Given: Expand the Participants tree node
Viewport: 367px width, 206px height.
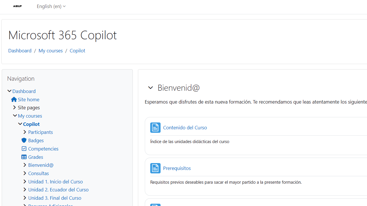Looking at the screenshot, I should point(25,132).
